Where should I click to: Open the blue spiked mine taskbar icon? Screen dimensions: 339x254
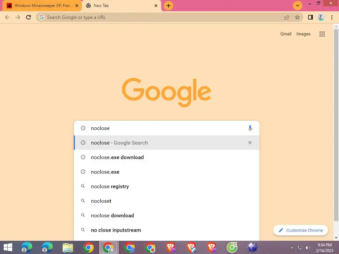(x=253, y=247)
